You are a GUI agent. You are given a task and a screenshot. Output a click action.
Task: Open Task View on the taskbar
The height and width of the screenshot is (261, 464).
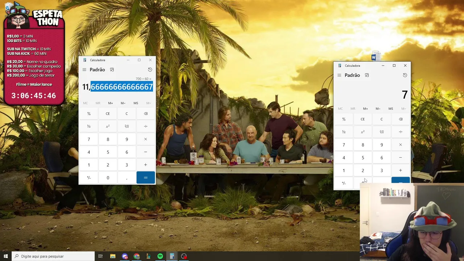point(100,256)
